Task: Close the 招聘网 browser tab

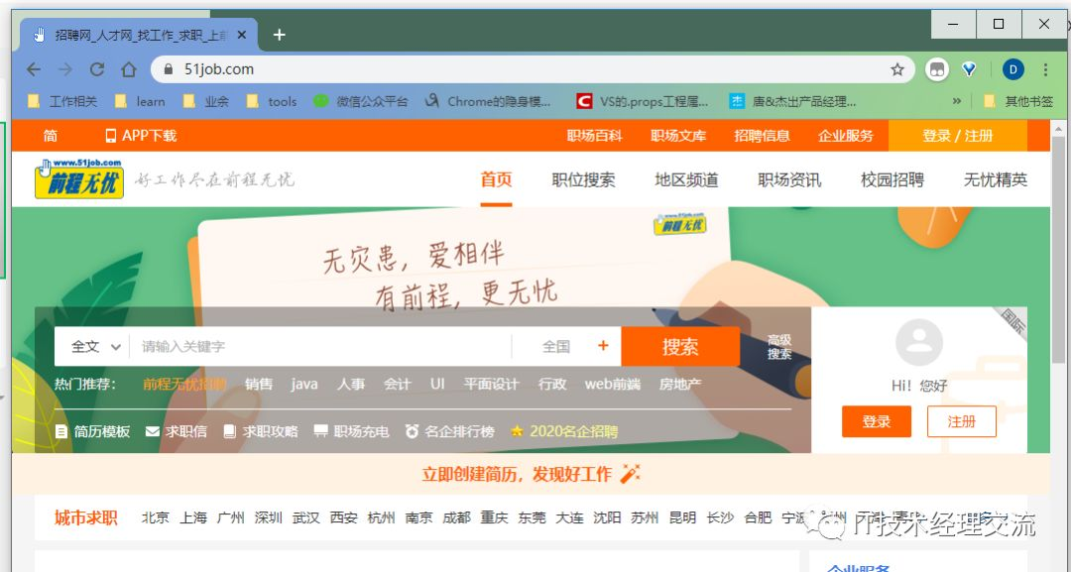Action: 241,35
